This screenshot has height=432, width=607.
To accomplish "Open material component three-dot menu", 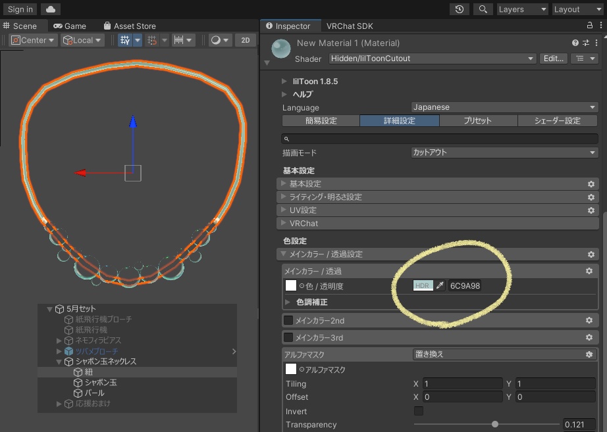I will (596, 43).
